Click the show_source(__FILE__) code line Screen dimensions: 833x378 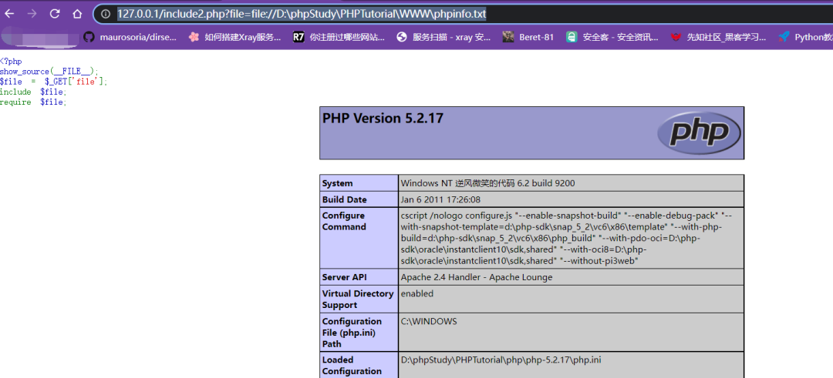49,72
